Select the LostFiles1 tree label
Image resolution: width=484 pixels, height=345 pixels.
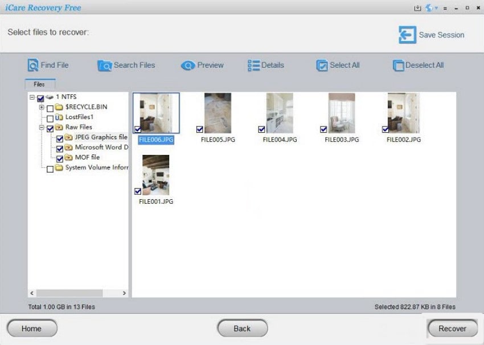click(79, 117)
